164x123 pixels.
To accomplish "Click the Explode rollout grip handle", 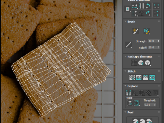I will [x=159, y=86].
